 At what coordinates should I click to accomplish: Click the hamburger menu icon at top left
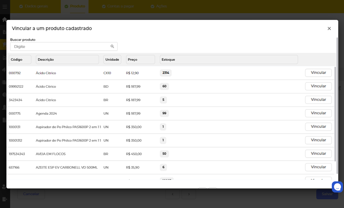pos(5,7)
